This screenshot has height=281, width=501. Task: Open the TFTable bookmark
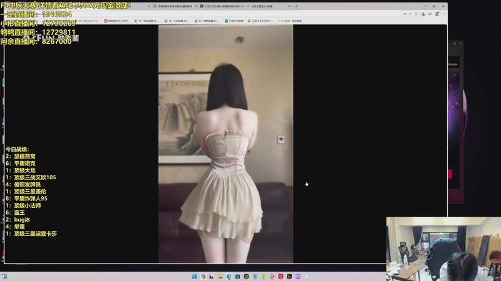coord(290,21)
